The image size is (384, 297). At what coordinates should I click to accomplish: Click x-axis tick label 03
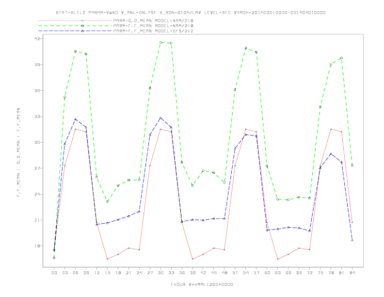point(64,273)
